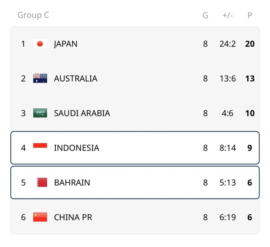Open the JAPAN team name
The height and width of the screenshot is (247, 270).
click(x=66, y=44)
